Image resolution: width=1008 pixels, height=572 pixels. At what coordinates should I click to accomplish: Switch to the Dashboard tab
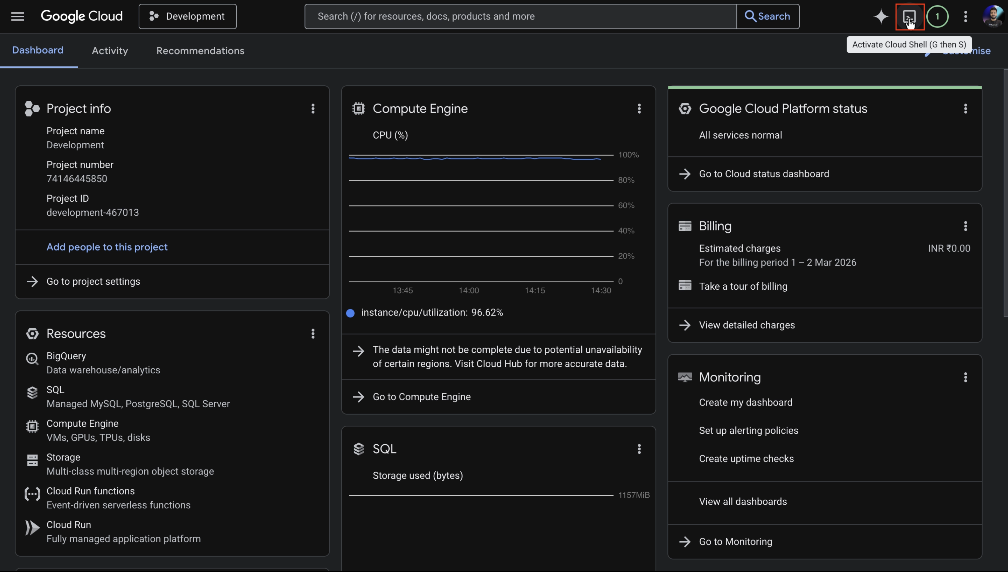[x=38, y=50]
